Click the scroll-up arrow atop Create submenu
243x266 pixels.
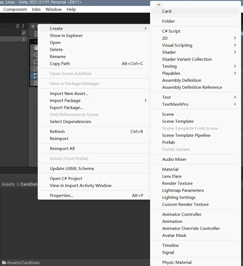pyautogui.click(x=159, y=5)
